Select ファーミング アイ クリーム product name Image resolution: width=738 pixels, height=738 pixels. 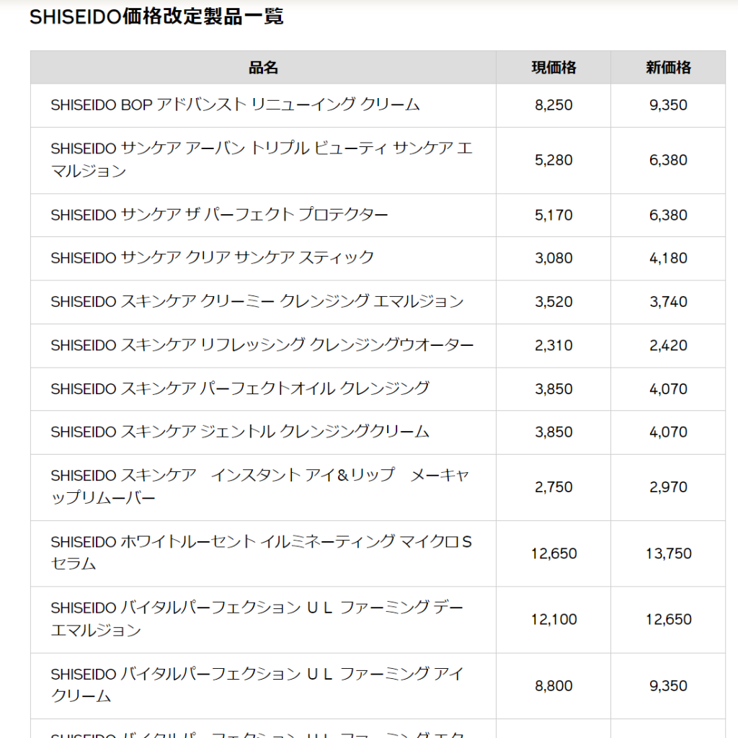coord(257,685)
